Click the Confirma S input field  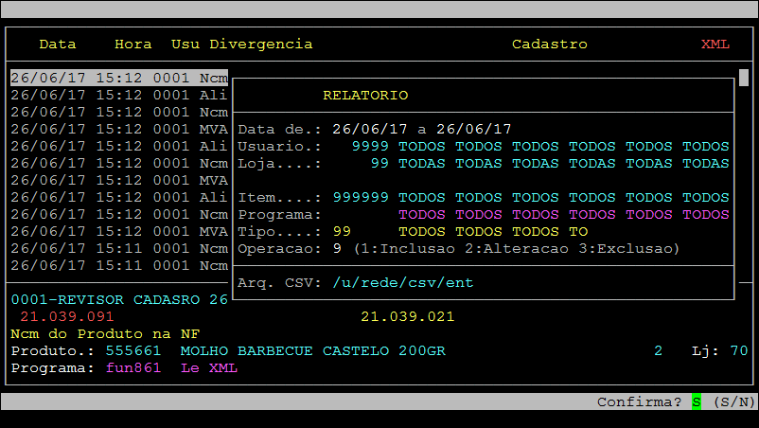pyautogui.click(x=697, y=402)
